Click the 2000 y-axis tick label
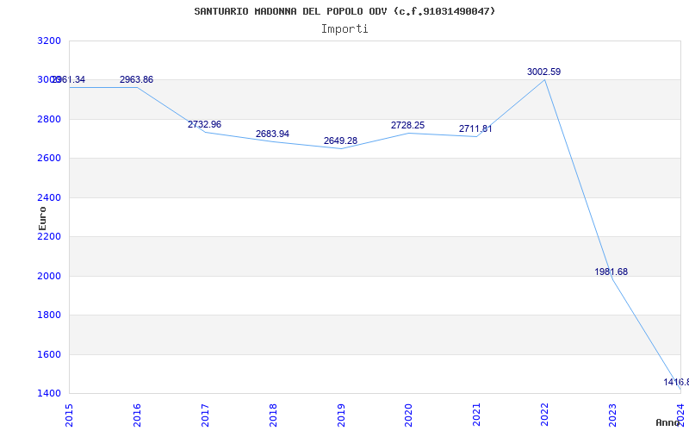This screenshot has width=689, height=431. tap(49, 276)
